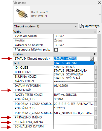Open the Obecné modely (1) filter dropdown
Image resolution: width=102 pixels, height=131 pixels.
(45, 26)
